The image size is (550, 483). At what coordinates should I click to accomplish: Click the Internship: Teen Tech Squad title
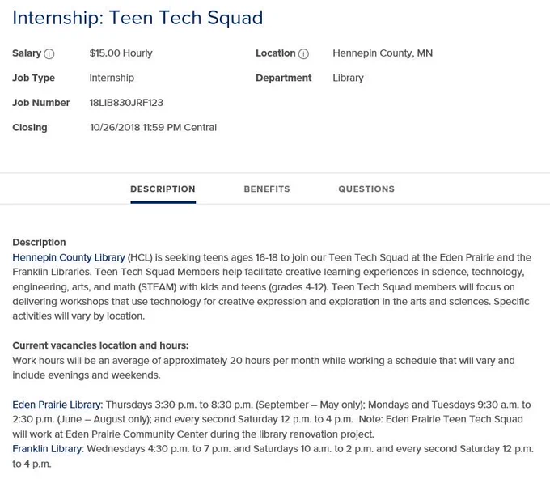(137, 18)
